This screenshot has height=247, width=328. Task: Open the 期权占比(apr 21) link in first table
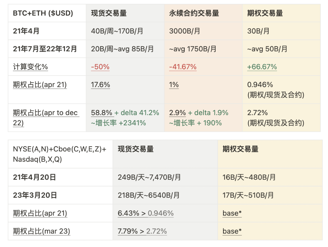[x=40, y=85]
